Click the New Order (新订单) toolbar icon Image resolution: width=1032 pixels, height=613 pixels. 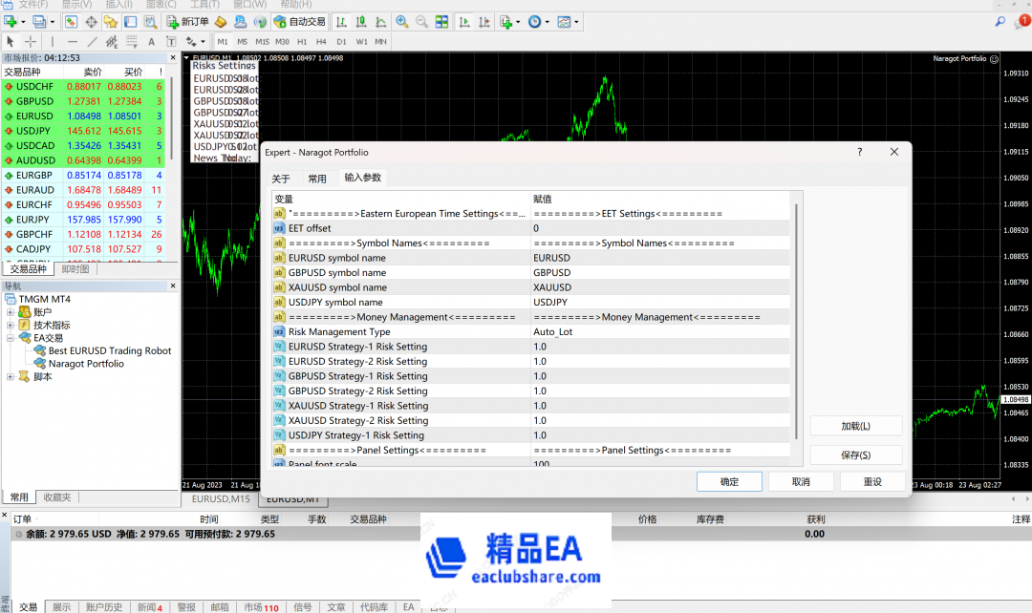187,21
